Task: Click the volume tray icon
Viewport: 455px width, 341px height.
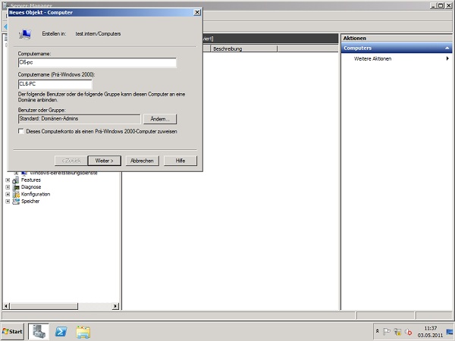Action: [408, 331]
